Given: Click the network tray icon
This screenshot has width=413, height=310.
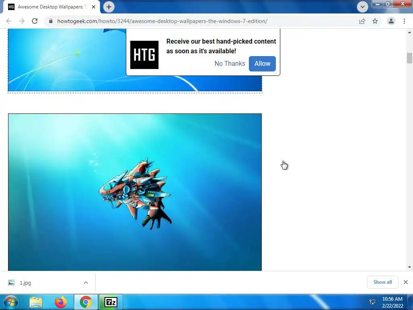Looking at the screenshot, I should (372, 302).
